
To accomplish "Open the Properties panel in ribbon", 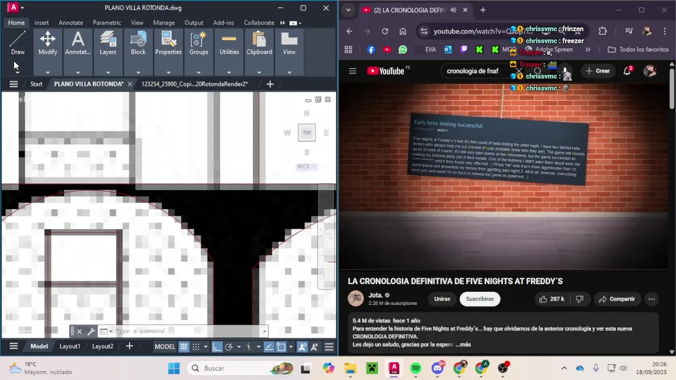I will 168,43.
